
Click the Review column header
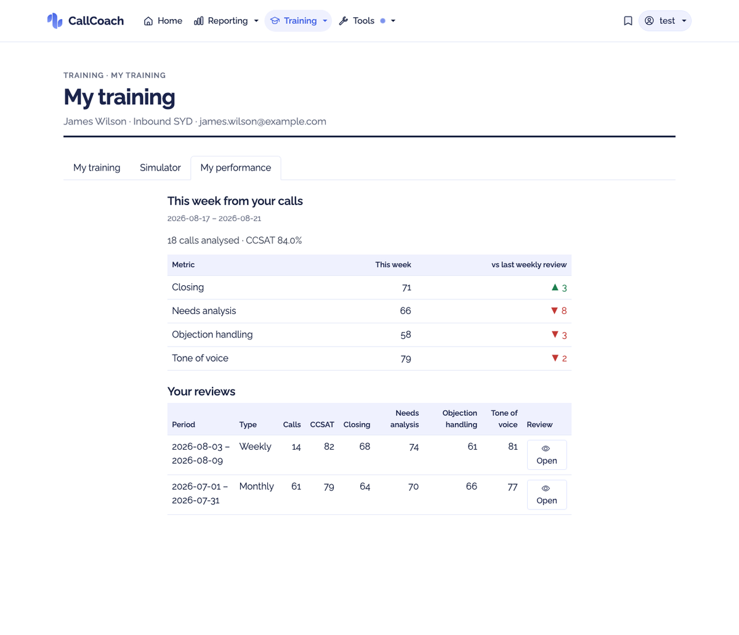539,425
